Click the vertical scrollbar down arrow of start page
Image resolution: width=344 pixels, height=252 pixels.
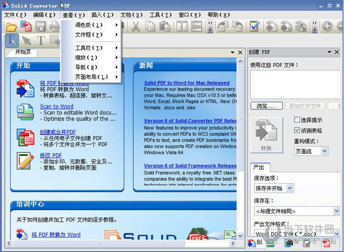(240, 236)
